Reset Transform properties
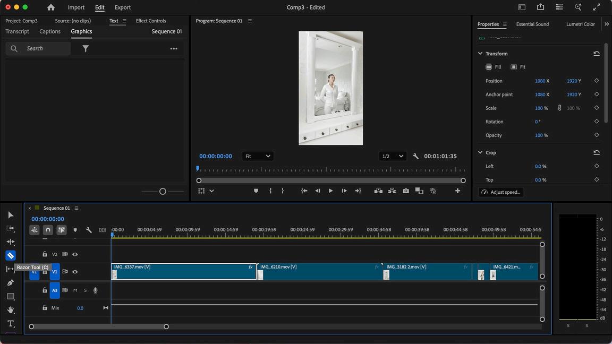 (x=597, y=54)
